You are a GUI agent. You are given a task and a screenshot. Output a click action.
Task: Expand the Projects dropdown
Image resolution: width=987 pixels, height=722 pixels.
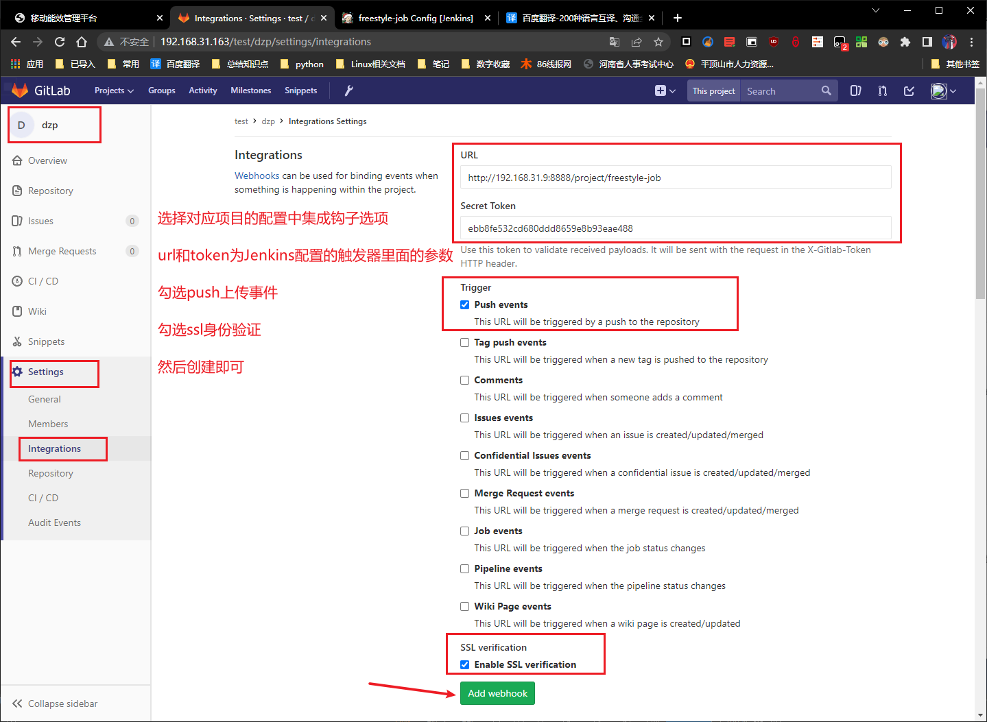click(114, 91)
